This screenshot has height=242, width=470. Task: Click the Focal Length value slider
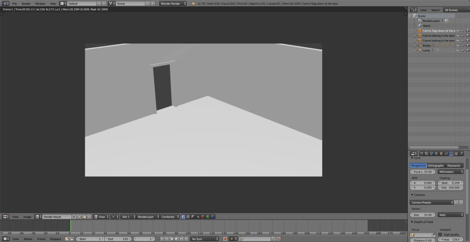422,172
